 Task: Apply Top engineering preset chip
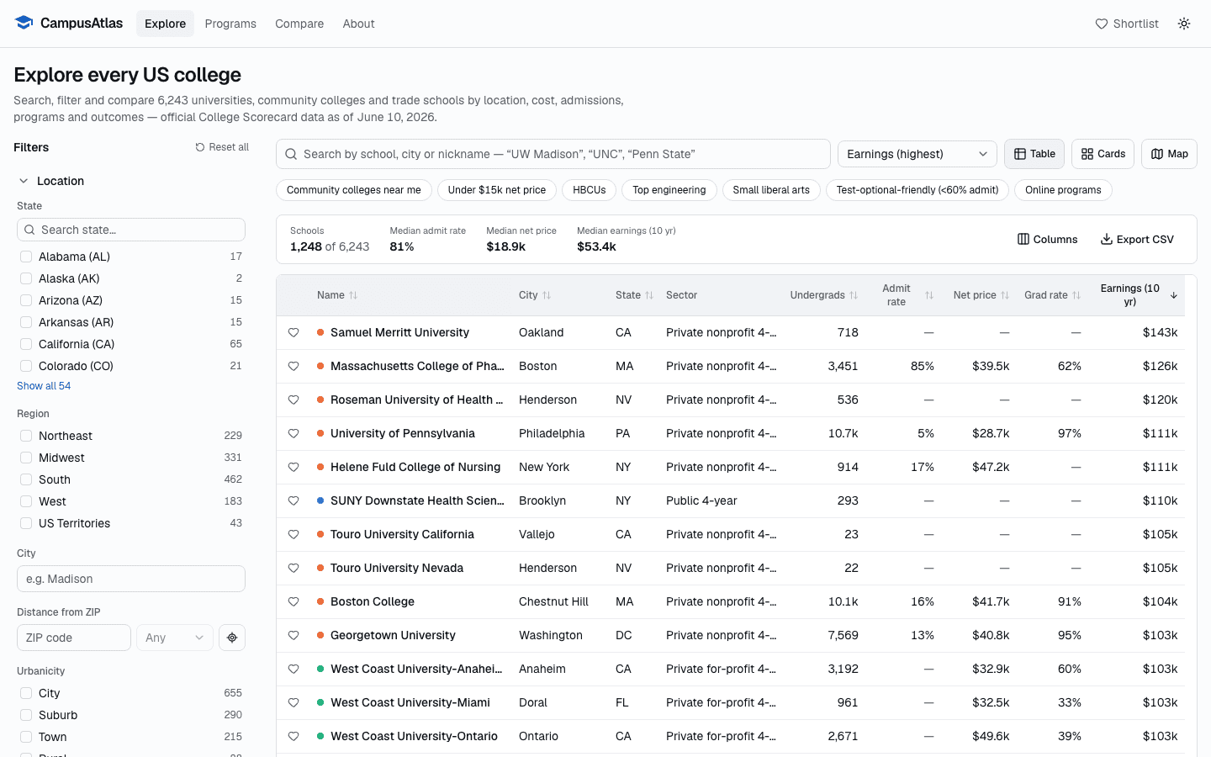tap(669, 190)
